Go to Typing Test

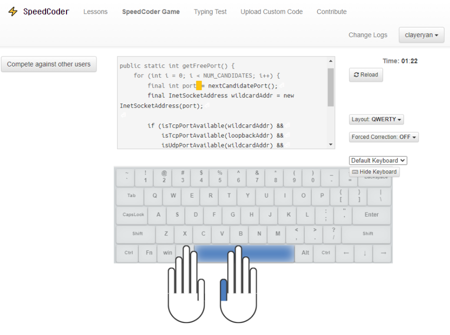click(x=210, y=12)
